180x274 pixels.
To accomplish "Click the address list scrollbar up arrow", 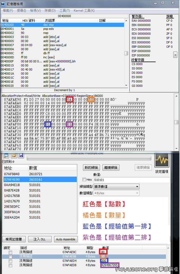I will 168,248.
